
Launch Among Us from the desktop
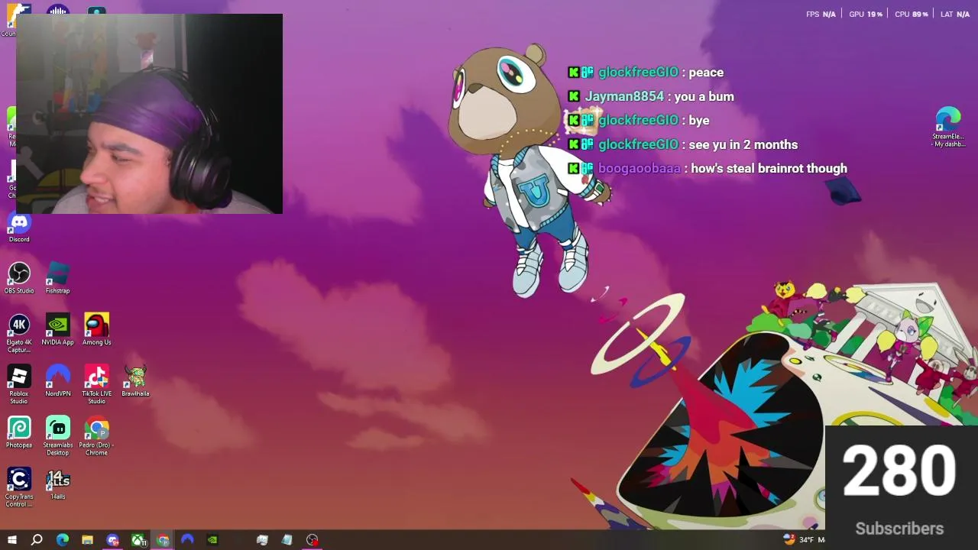[97, 330]
